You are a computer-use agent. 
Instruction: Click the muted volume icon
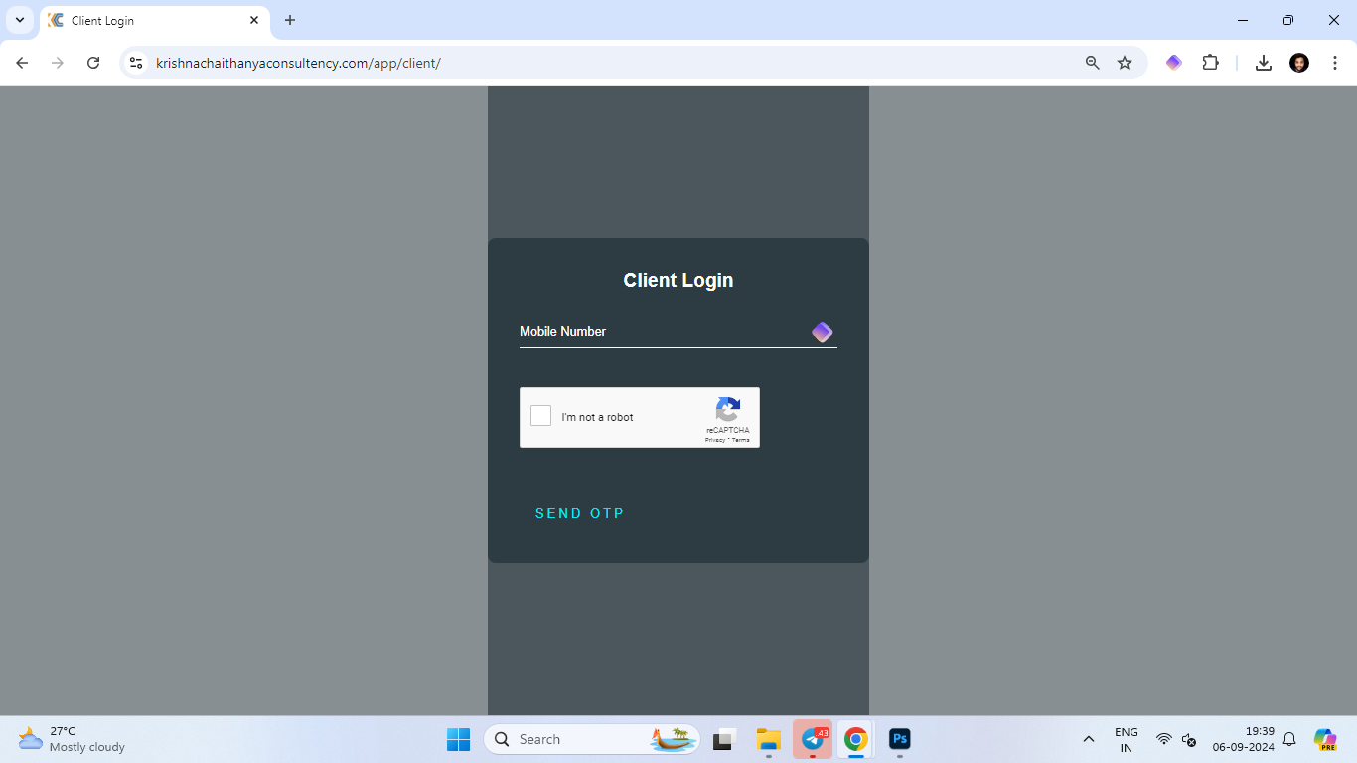click(1189, 739)
